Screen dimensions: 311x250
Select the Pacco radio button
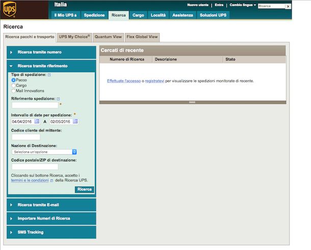[13, 80]
